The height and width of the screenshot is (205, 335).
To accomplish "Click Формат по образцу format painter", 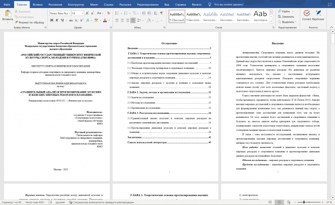I will click(x=30, y=23).
